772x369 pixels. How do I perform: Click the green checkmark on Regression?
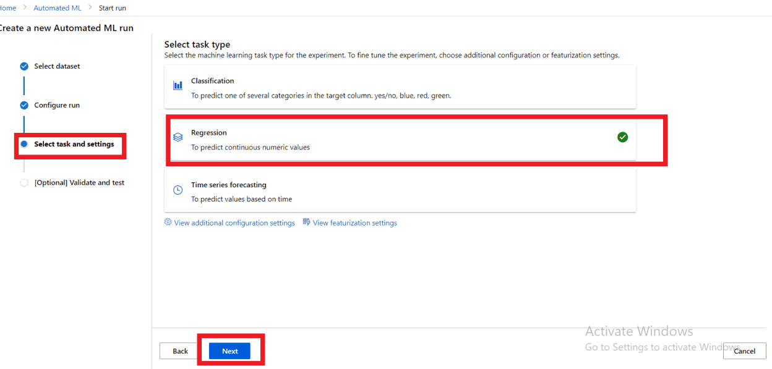pyautogui.click(x=623, y=137)
